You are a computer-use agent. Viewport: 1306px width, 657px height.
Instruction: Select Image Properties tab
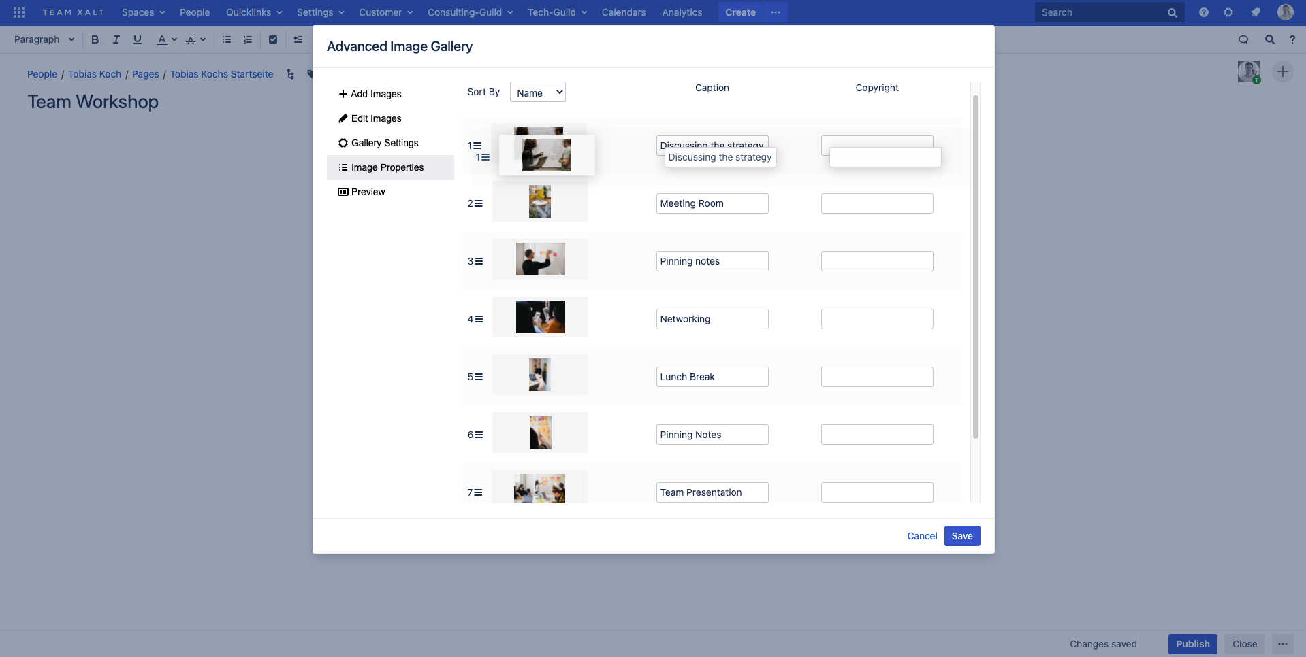pyautogui.click(x=390, y=167)
